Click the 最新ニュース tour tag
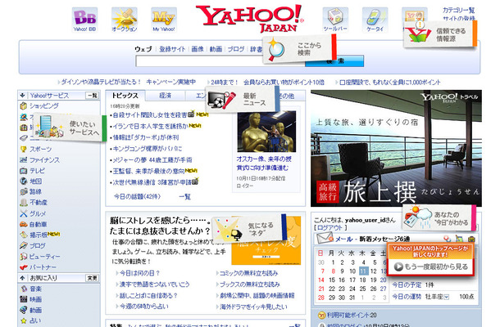 (243, 99)
